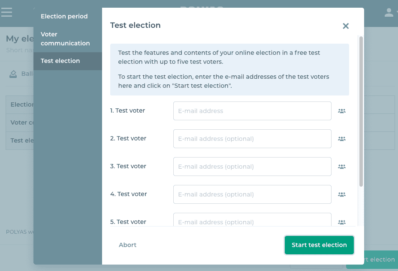The image size is (398, 271).
Task: Click the dialog's vertical scrollbar
Action: [x=361, y=111]
